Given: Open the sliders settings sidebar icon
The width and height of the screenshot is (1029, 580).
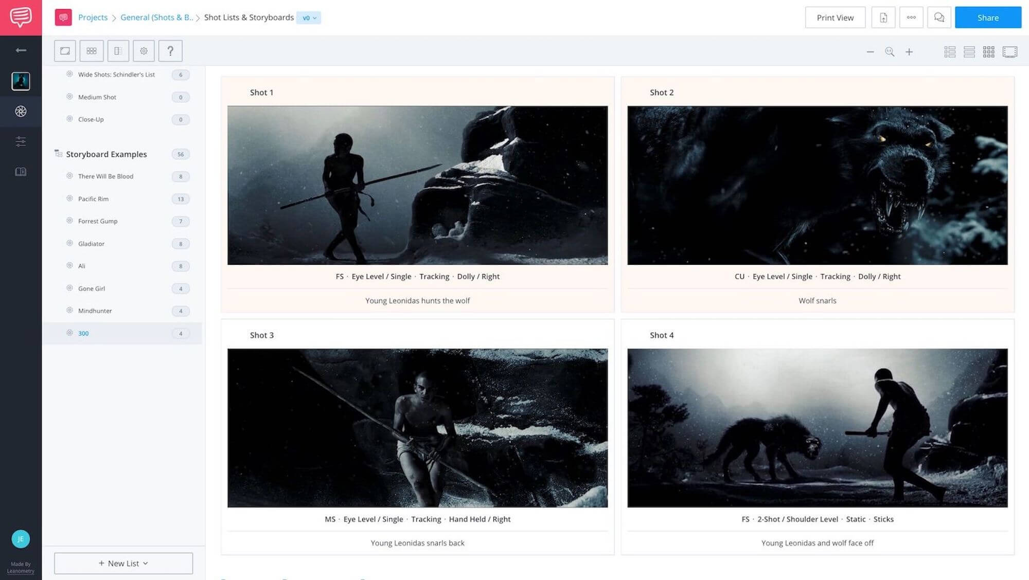Looking at the screenshot, I should pos(21,141).
